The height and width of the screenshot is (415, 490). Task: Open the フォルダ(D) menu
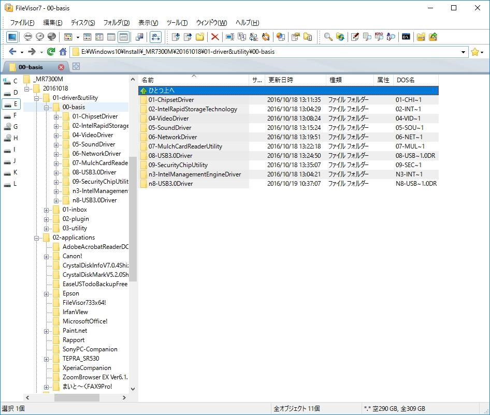click(117, 22)
